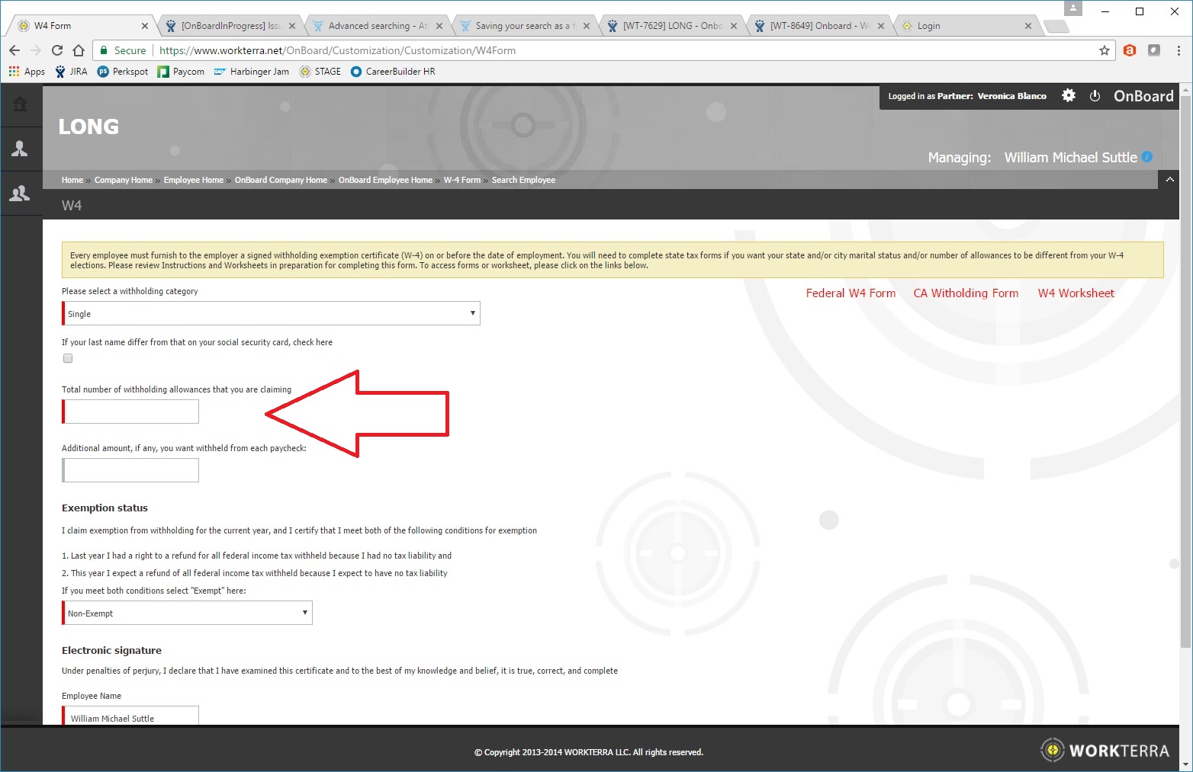Screen dimensions: 1193x772
Task: Click Home breadcrumb link
Action: [x=72, y=180]
